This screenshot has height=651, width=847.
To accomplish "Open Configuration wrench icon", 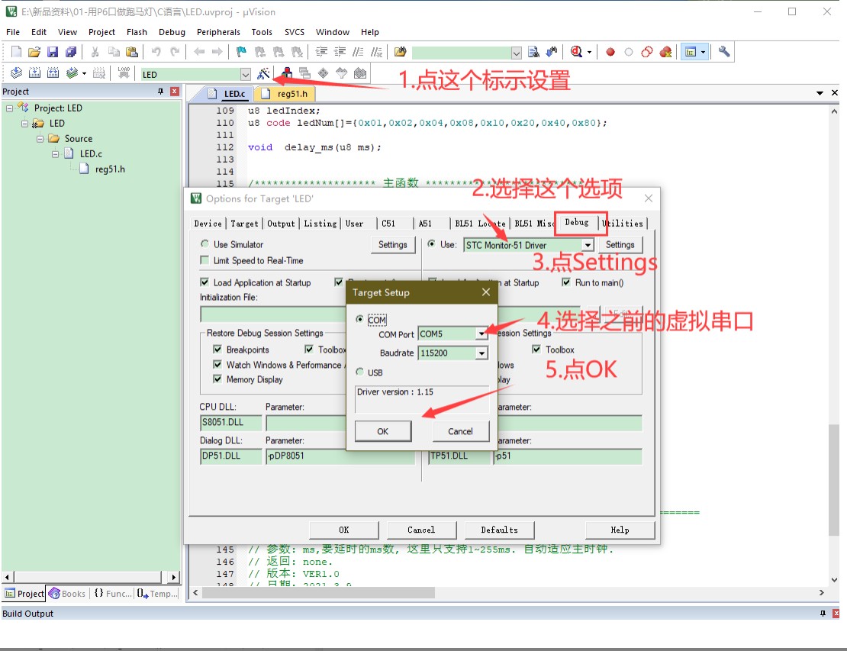I will point(724,52).
